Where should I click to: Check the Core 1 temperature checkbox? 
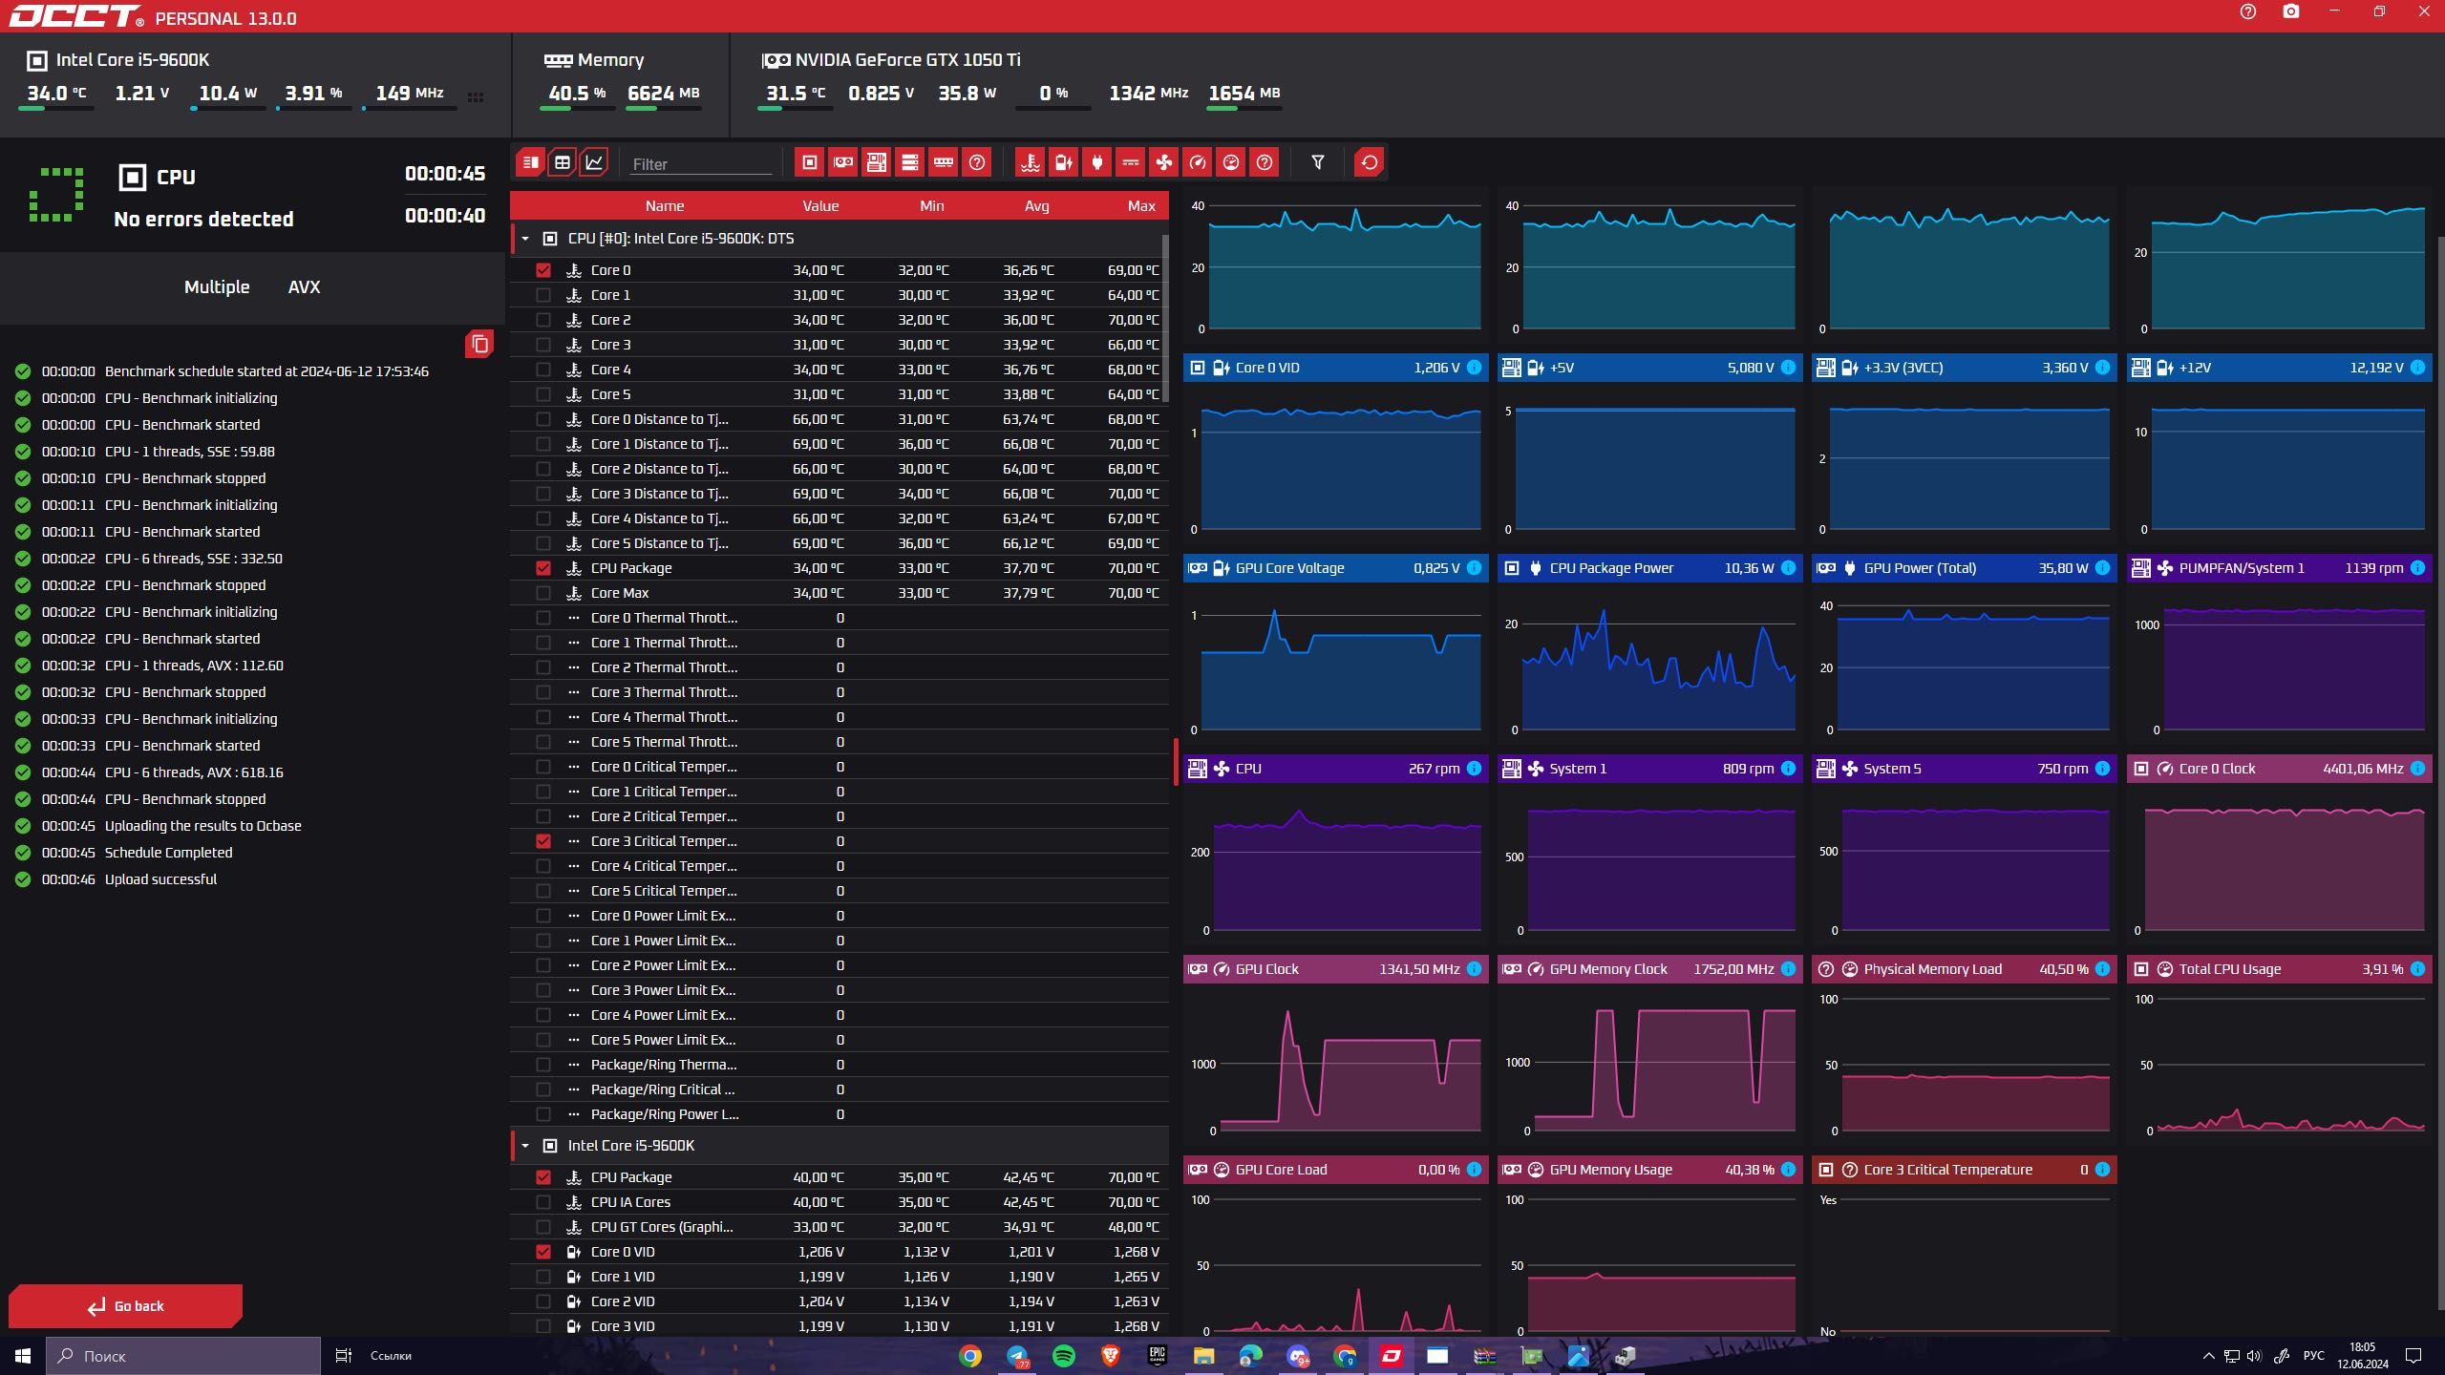(x=543, y=295)
